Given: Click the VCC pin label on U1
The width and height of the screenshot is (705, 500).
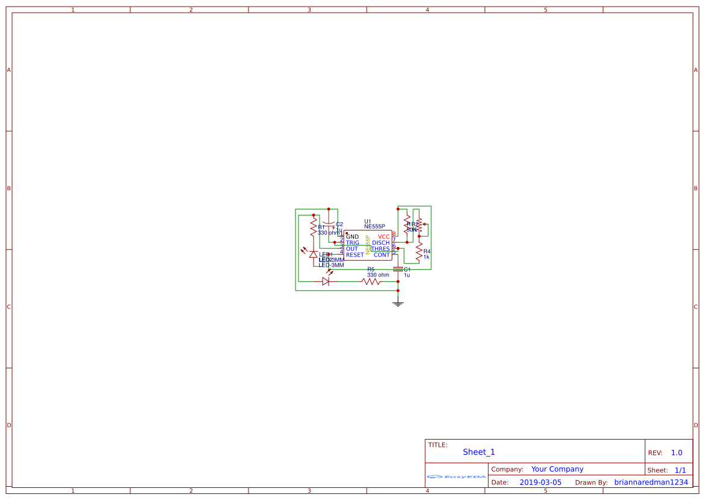Looking at the screenshot, I should point(384,237).
